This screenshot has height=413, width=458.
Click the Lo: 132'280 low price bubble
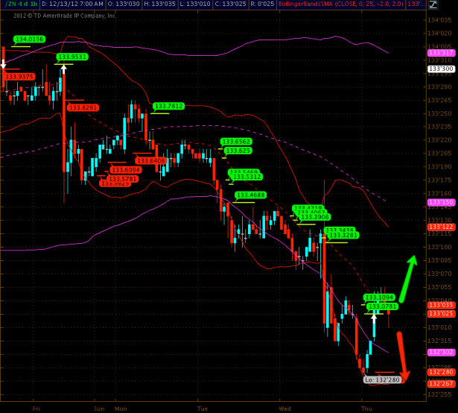click(381, 379)
